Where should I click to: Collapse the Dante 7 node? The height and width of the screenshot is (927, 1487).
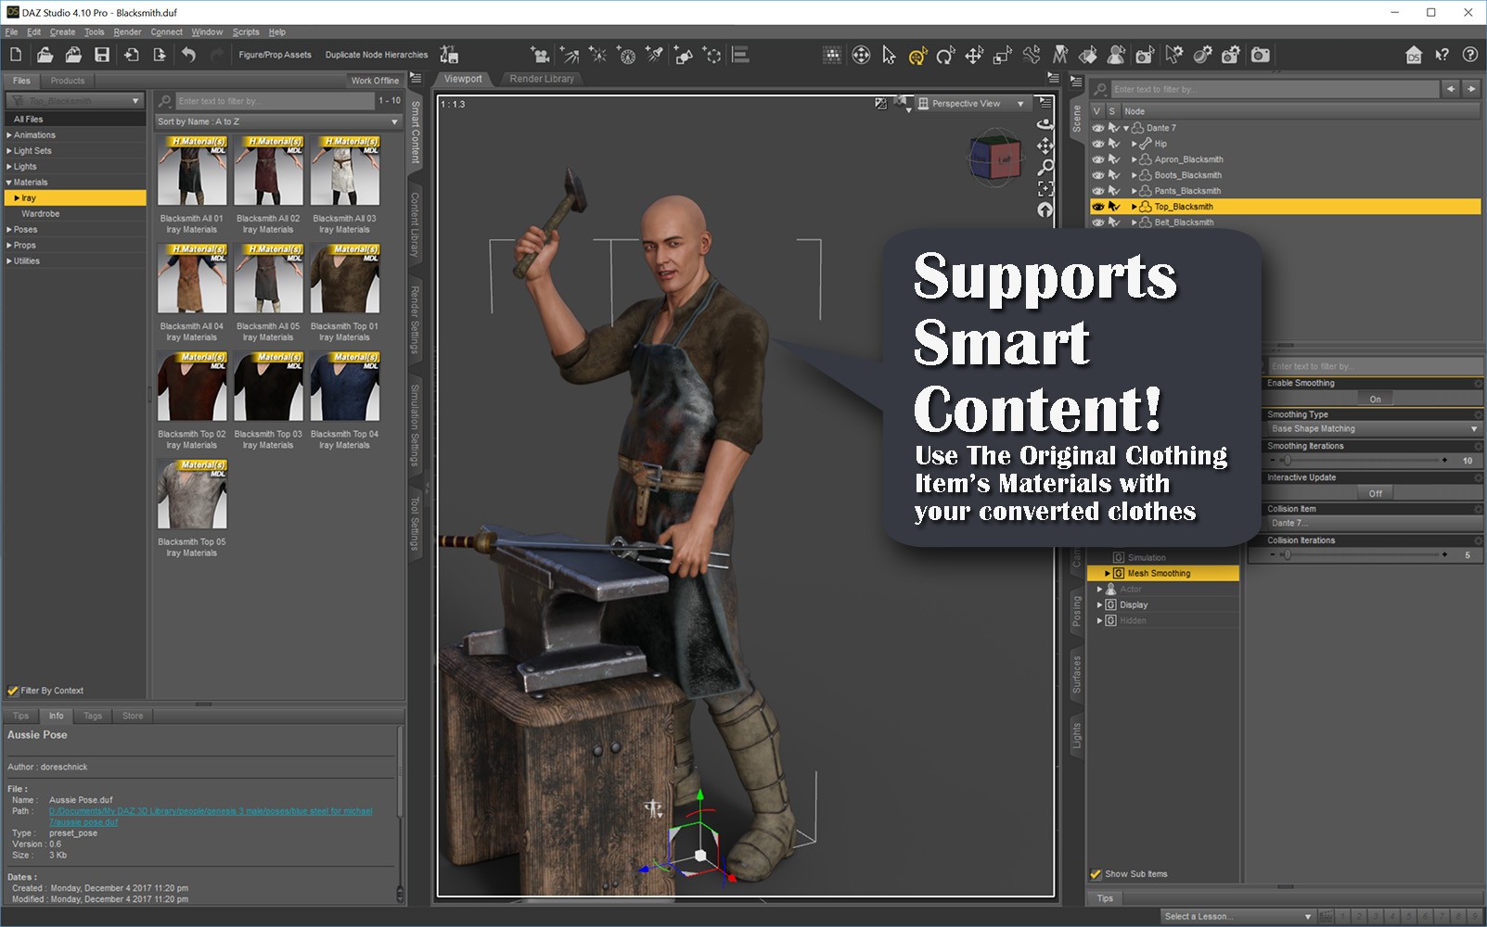pos(1126,128)
